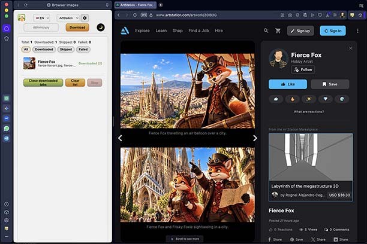Open the Shop menu
Image resolution: width=367 pixels, height=244 pixels.
(x=178, y=30)
